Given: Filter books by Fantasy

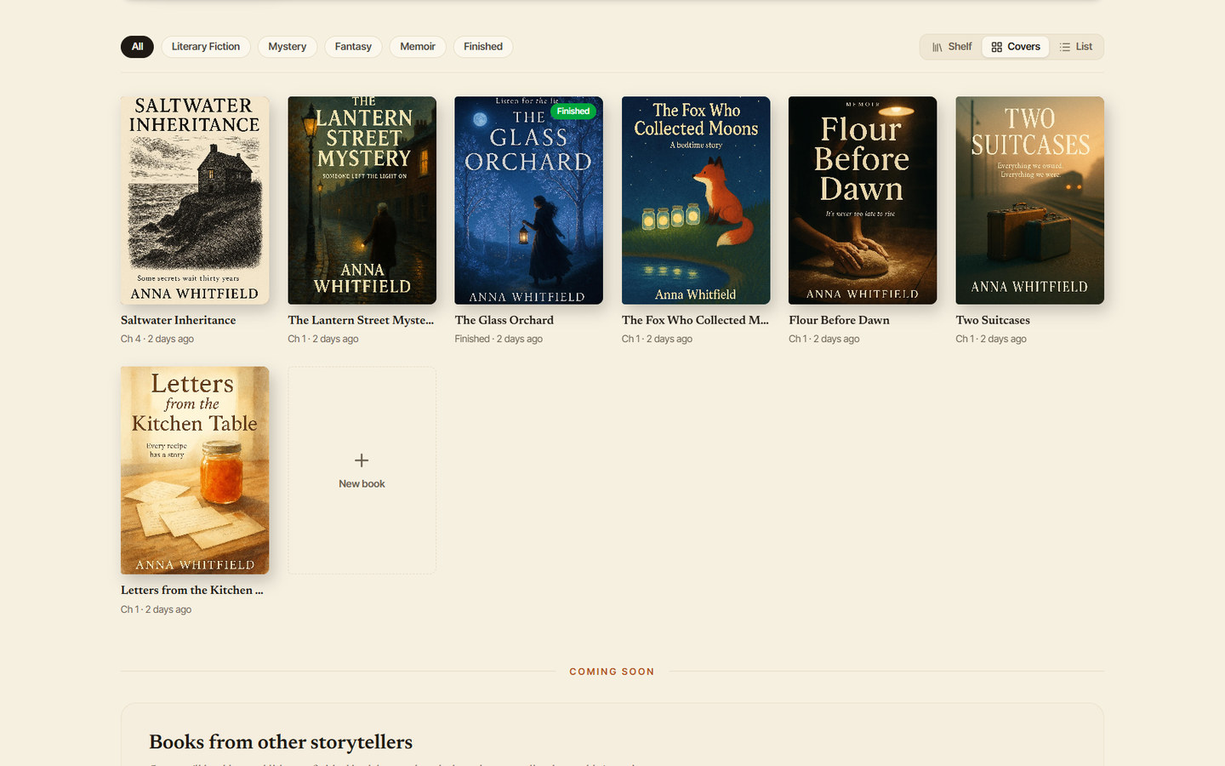Looking at the screenshot, I should click(353, 47).
